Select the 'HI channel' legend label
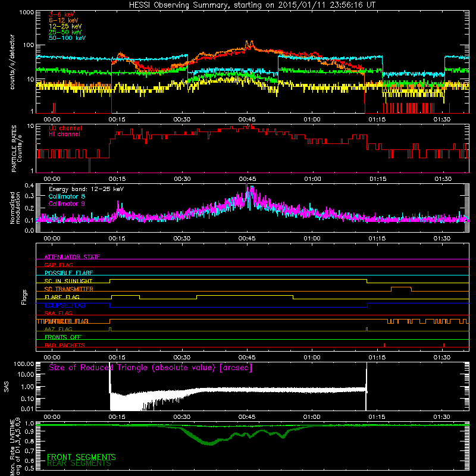 point(64,134)
